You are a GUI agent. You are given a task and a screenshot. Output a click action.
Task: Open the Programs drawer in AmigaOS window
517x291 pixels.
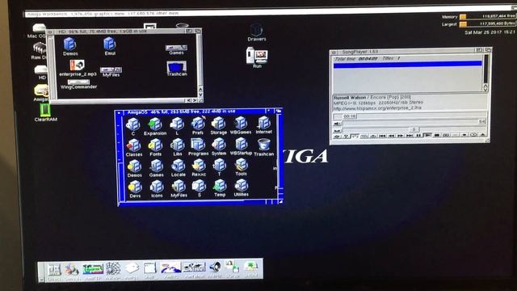[x=198, y=146]
